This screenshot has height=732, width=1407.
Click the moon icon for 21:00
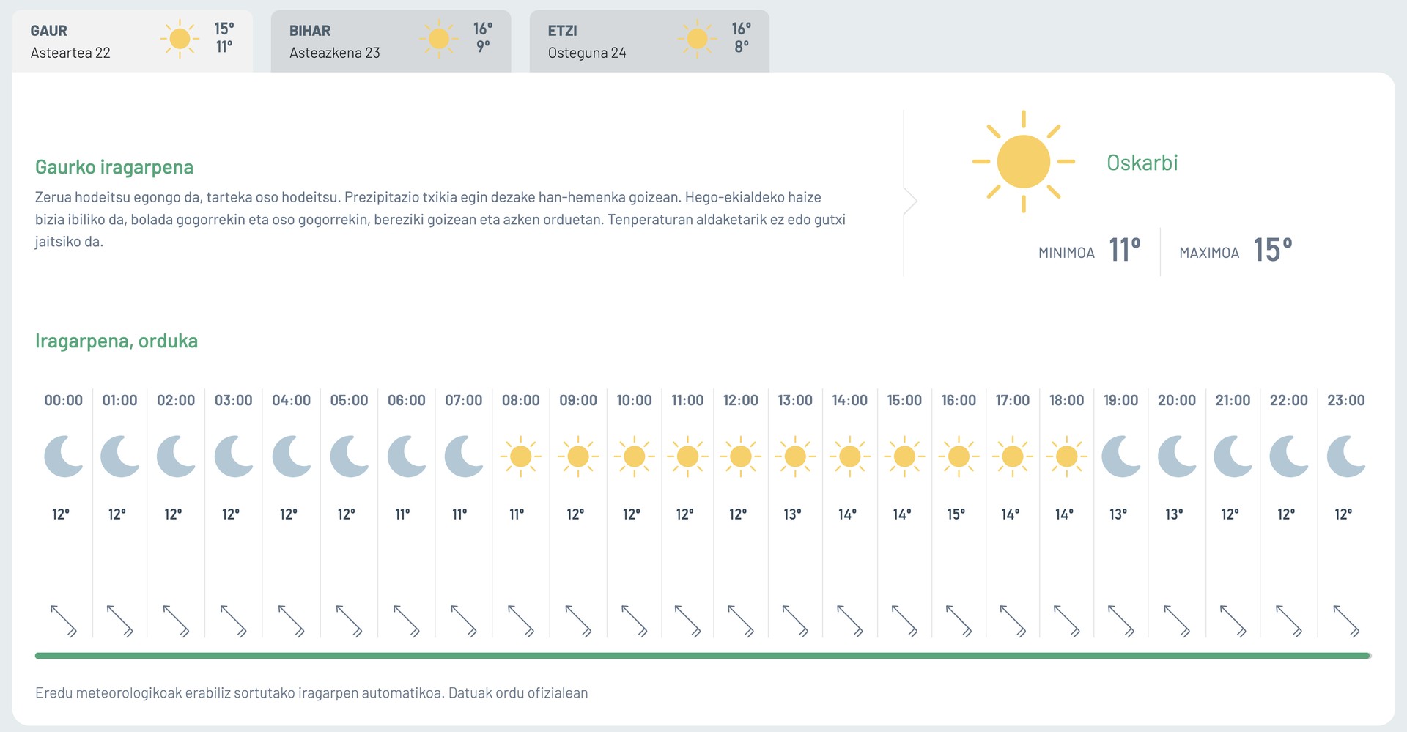(x=1233, y=456)
